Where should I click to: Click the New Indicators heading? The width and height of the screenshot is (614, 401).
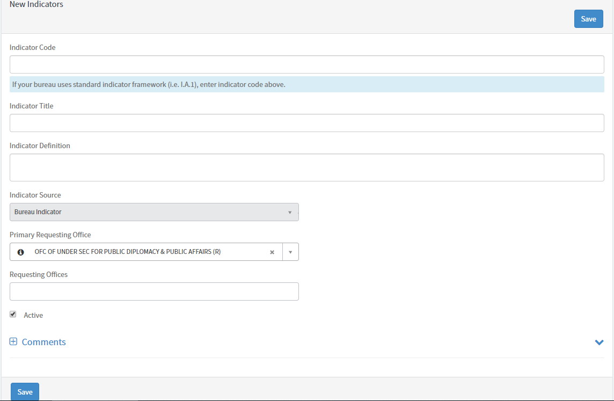coord(36,4)
